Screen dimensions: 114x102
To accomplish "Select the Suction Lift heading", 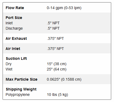I will click(x=16, y=58).
